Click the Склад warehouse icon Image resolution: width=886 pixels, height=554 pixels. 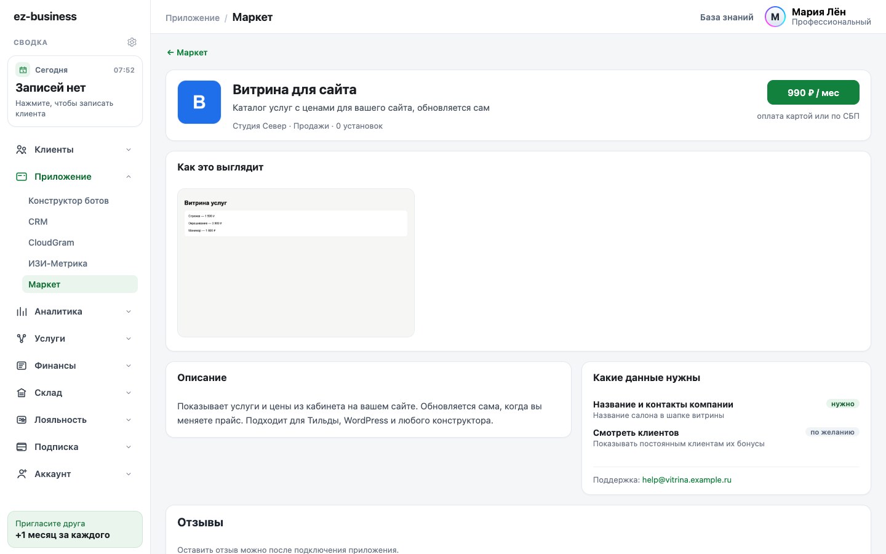[x=22, y=393]
